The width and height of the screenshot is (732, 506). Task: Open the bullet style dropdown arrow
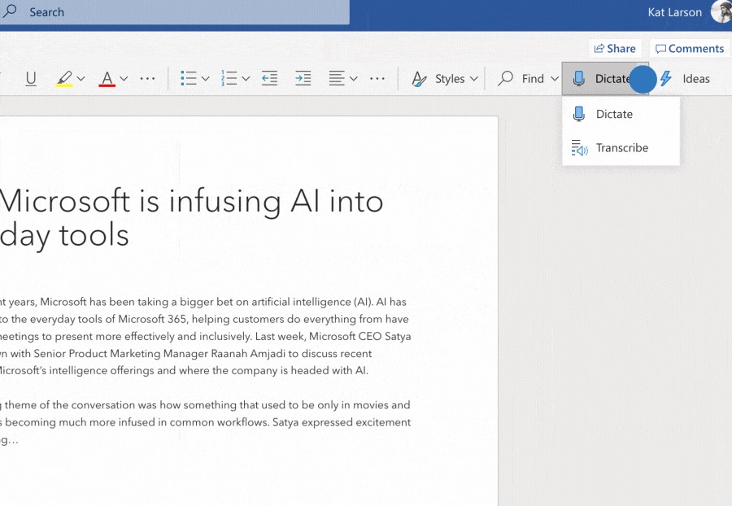tap(206, 79)
